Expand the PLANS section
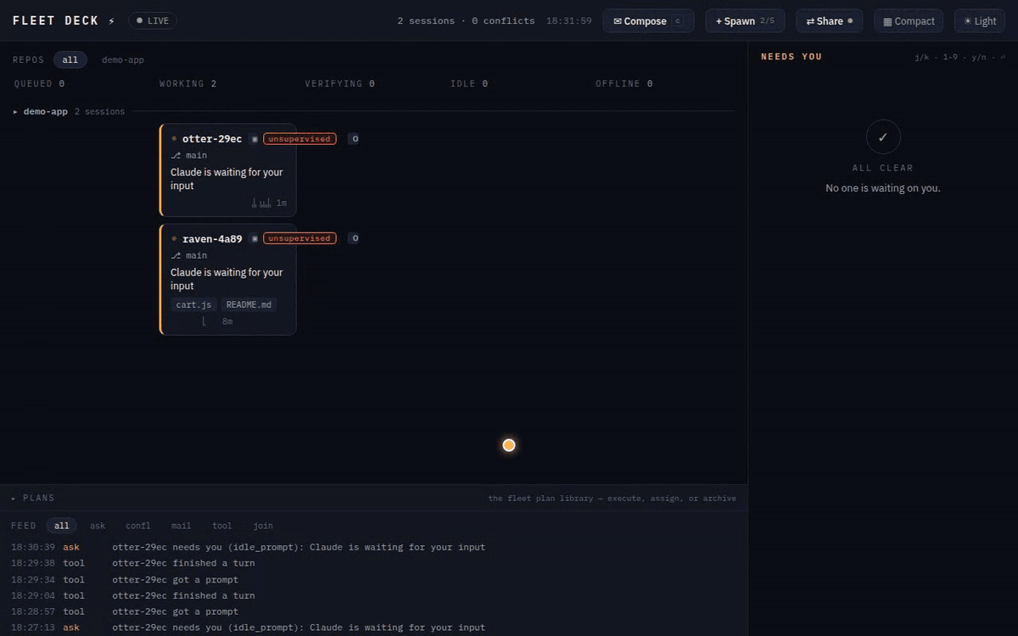 point(33,498)
